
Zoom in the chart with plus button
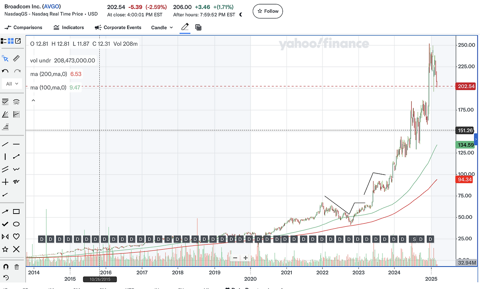pos(246,258)
